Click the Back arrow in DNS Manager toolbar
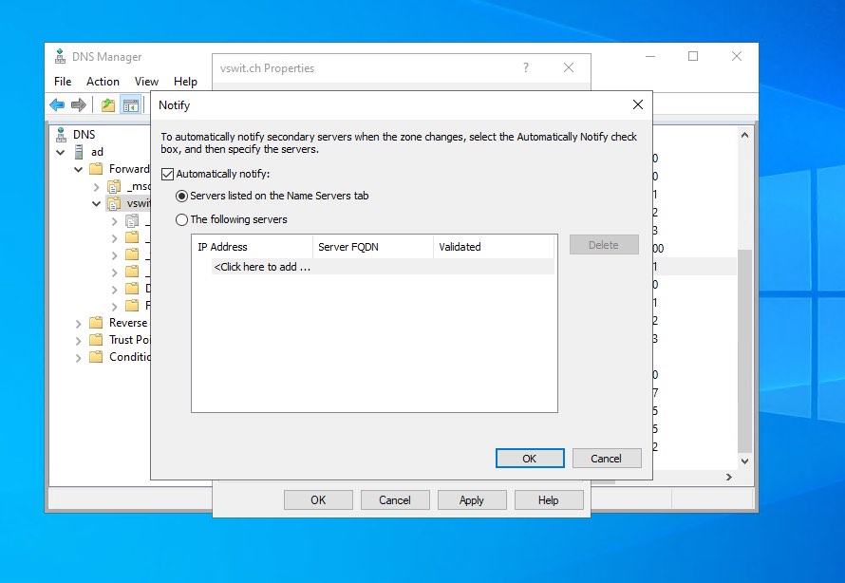 (x=57, y=104)
